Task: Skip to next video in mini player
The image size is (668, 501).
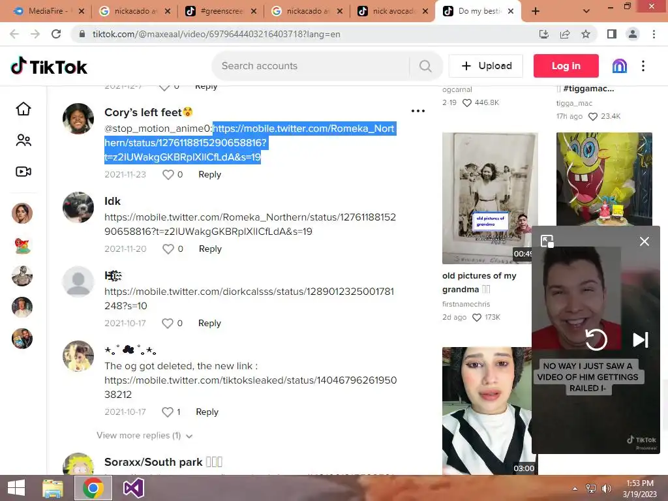Action: 641,339
